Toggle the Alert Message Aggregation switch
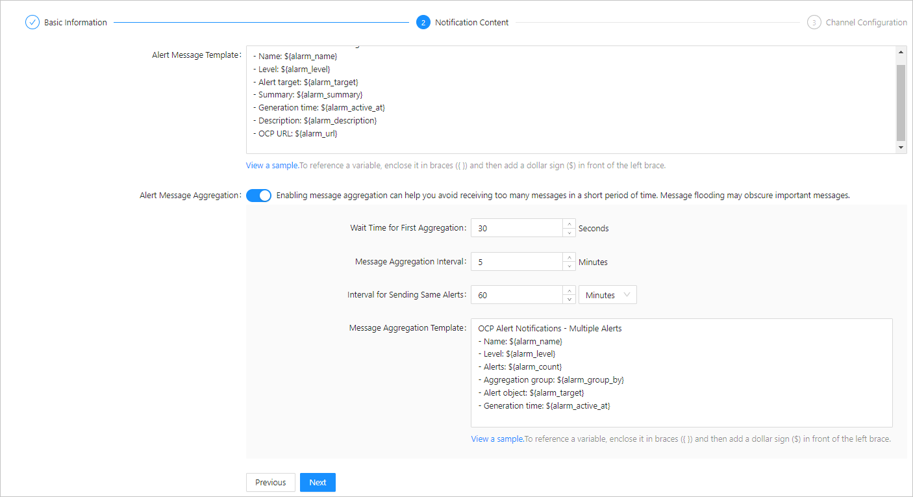The width and height of the screenshot is (913, 497). pyautogui.click(x=258, y=196)
